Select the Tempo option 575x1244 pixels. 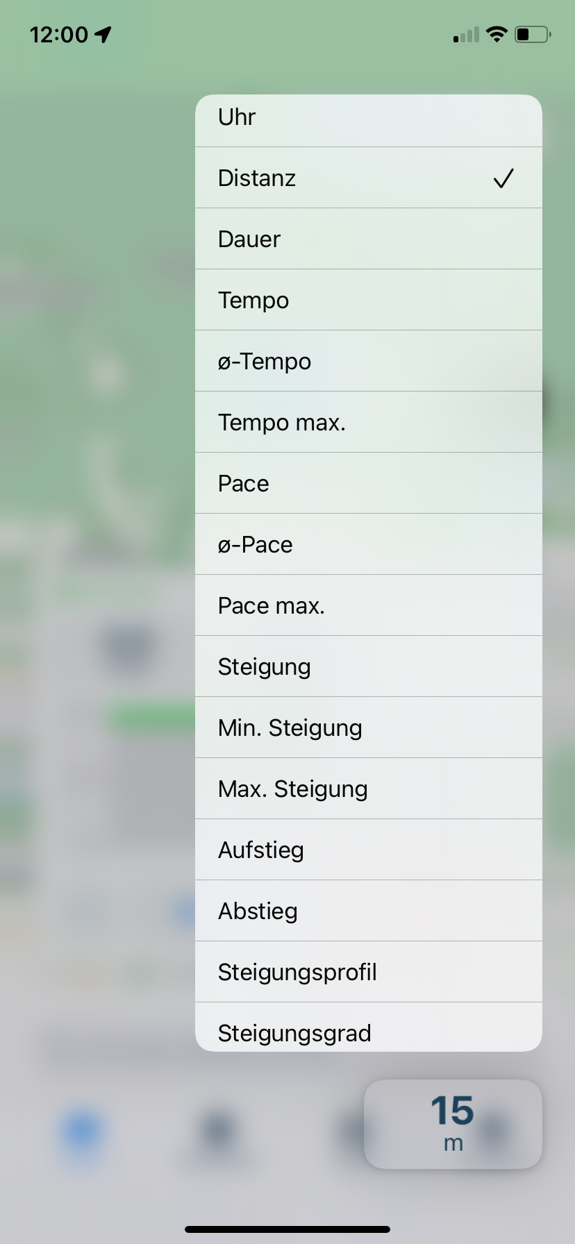click(369, 300)
